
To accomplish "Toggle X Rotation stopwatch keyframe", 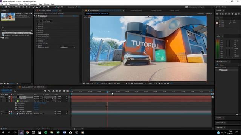I will tap(16, 105).
